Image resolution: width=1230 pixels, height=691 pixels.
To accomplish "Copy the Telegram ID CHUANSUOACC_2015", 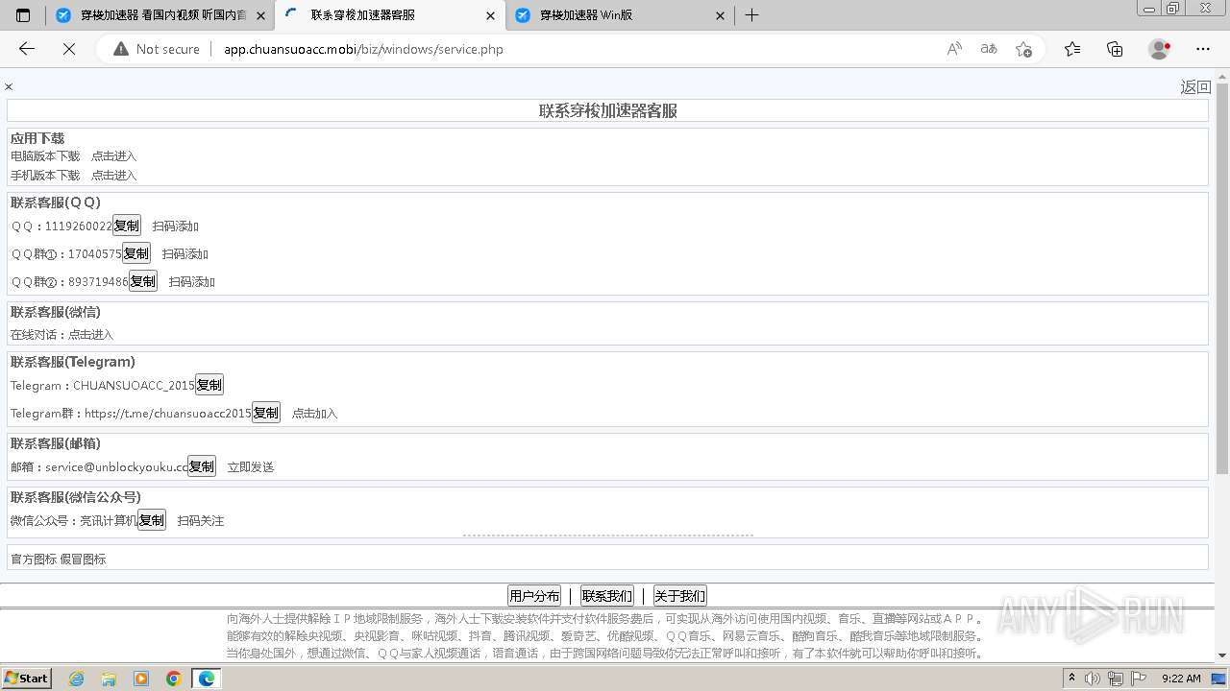I will [x=209, y=385].
